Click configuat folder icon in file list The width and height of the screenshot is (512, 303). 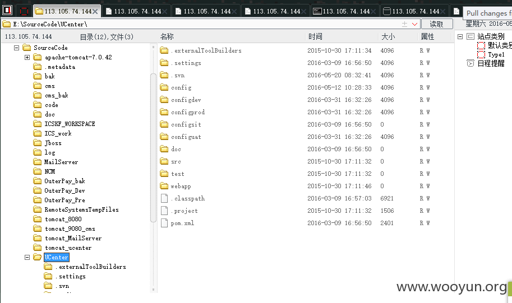164,137
